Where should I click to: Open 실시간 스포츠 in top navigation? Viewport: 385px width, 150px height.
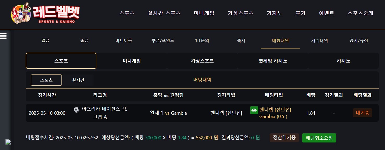click(164, 13)
